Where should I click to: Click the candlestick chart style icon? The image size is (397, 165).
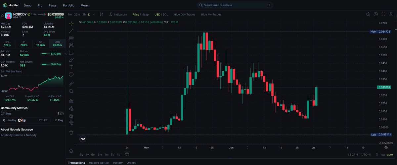(x=102, y=14)
